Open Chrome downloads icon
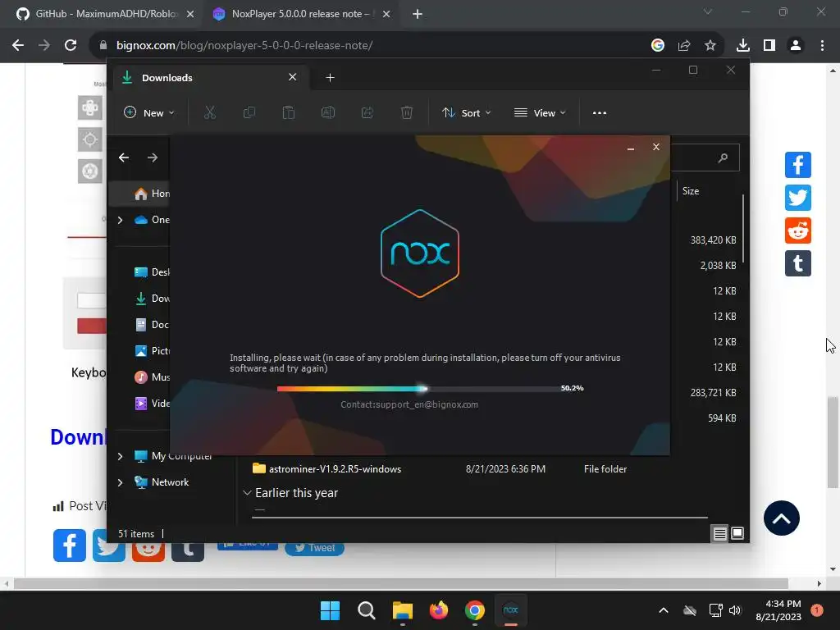This screenshot has width=840, height=630. [x=742, y=46]
